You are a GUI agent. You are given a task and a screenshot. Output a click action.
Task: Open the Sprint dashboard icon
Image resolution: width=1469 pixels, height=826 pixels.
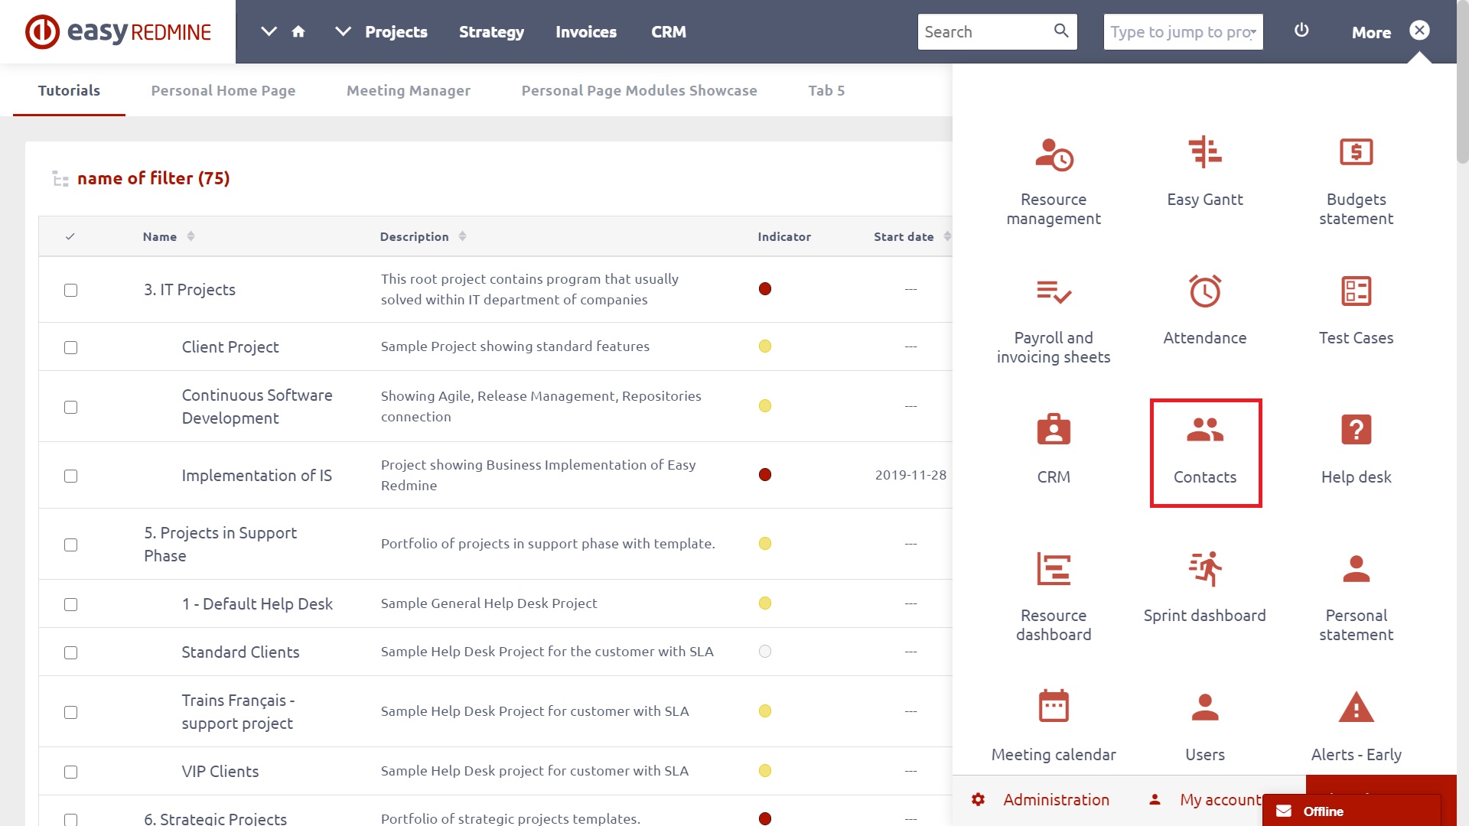coord(1204,570)
